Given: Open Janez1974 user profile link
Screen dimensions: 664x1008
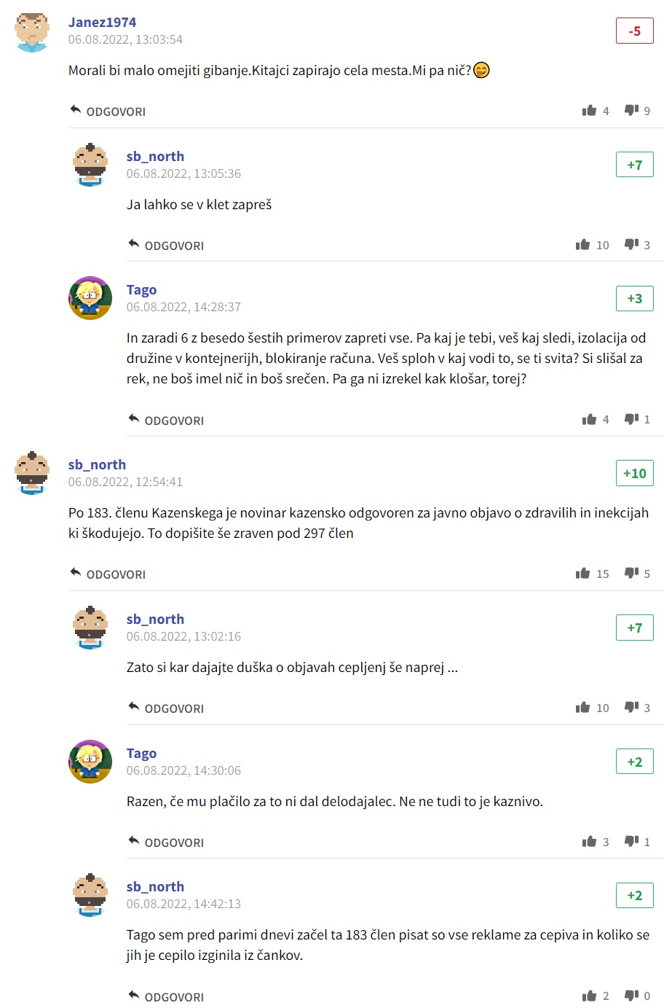Looking at the screenshot, I should tap(102, 22).
